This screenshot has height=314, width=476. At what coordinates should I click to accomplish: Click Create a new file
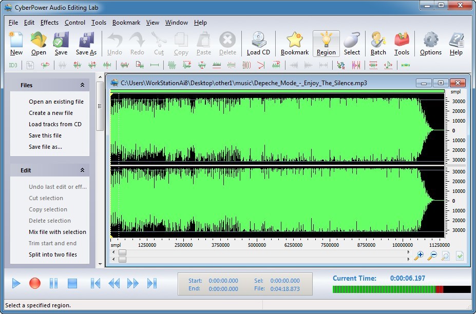tap(50, 113)
